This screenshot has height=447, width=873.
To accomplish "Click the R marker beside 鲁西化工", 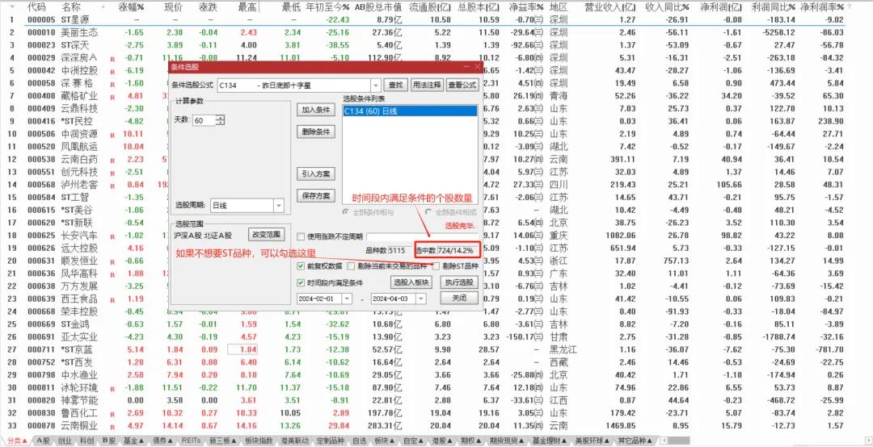I will click(x=112, y=414).
